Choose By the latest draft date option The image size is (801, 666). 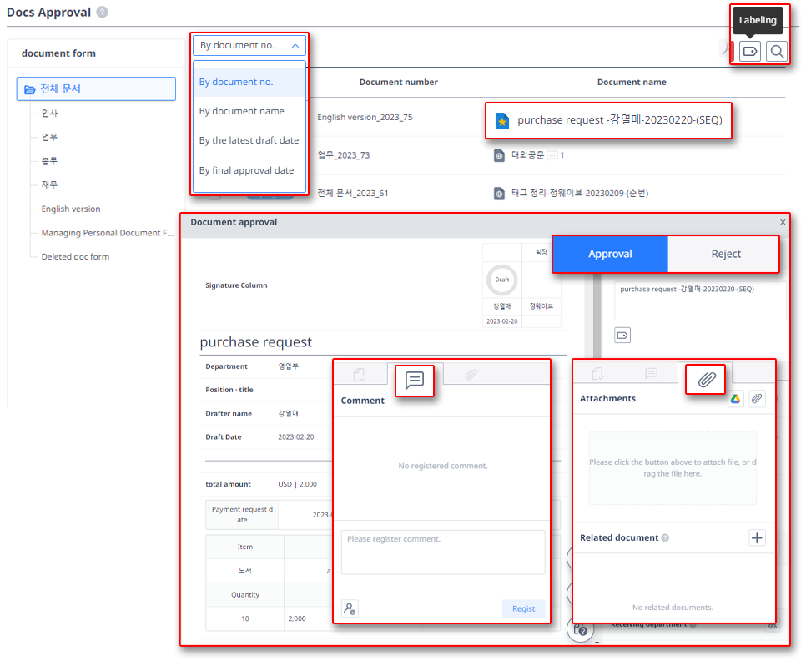coord(249,140)
